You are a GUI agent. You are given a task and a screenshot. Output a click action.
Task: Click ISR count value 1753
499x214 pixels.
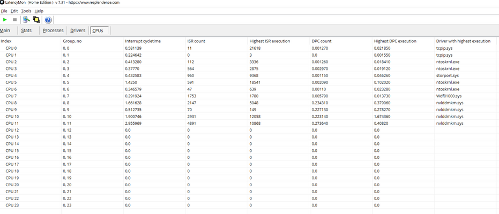(x=192, y=96)
